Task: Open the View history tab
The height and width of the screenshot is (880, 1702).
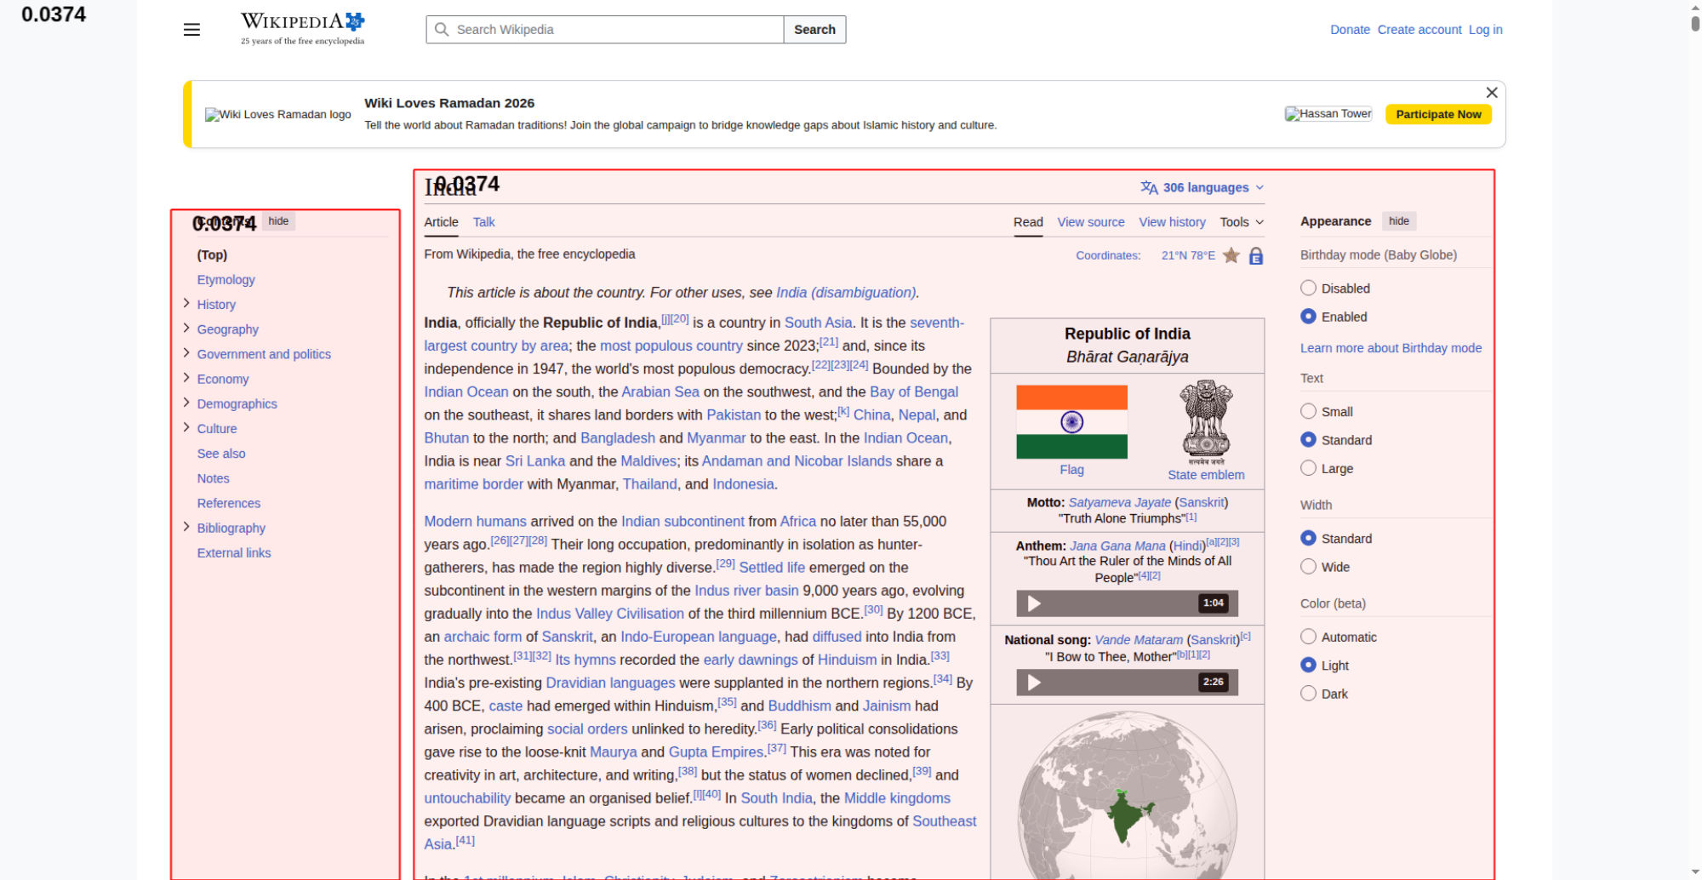Action: (x=1172, y=222)
